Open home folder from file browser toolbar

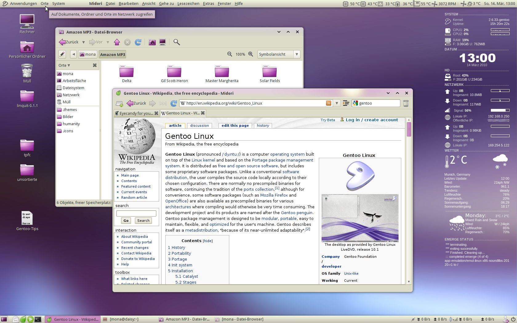tap(152, 42)
